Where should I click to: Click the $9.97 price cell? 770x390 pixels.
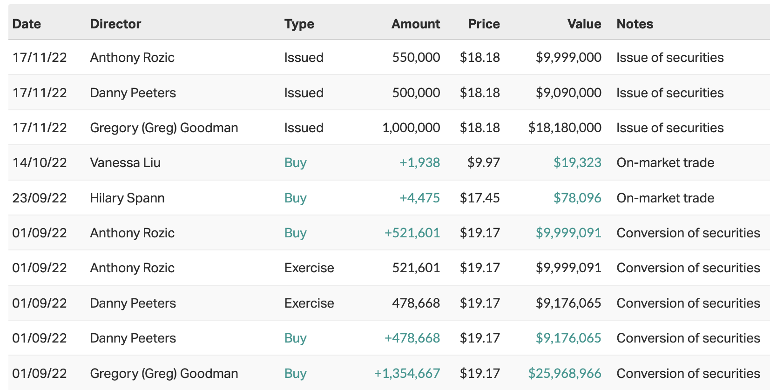coord(483,163)
